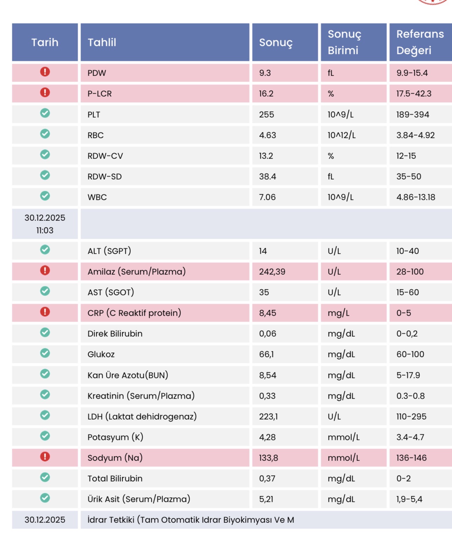Click the warning icon beside Sodyum (Na)
Screen dimensions: 452x548
[45, 457]
